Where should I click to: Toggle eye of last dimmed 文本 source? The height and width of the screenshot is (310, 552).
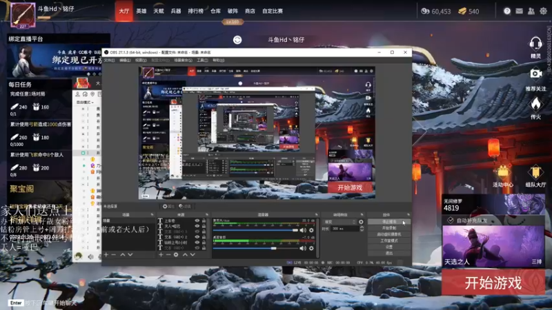197,248
